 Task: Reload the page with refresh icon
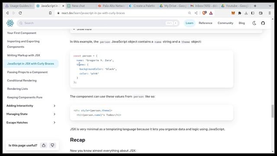tap(20, 13)
